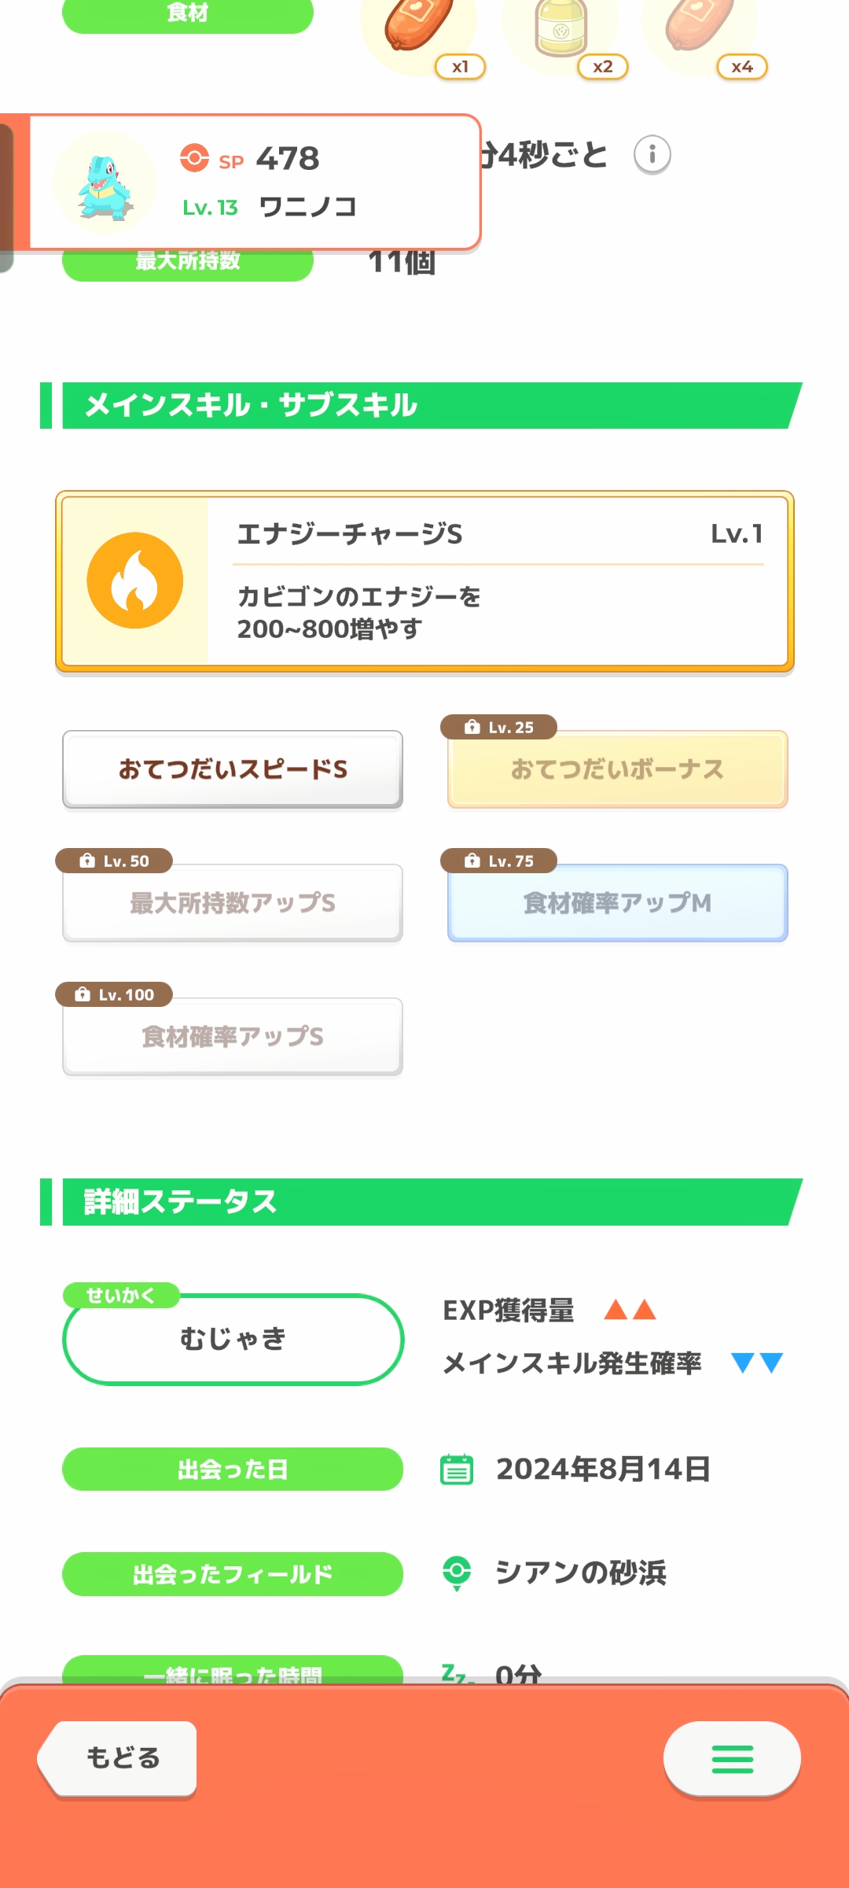Tap the ワニノコ portrait thumbnail
Screen dimensions: 849x1888
[105, 184]
